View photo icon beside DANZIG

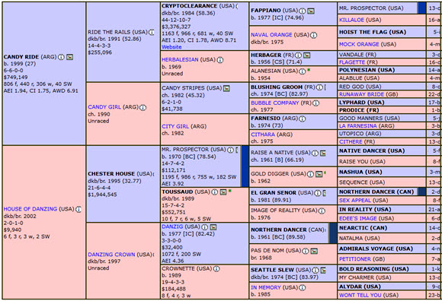pos(213,227)
